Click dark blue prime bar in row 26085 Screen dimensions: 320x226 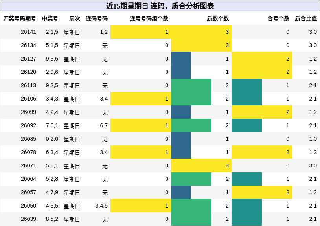point(181,139)
